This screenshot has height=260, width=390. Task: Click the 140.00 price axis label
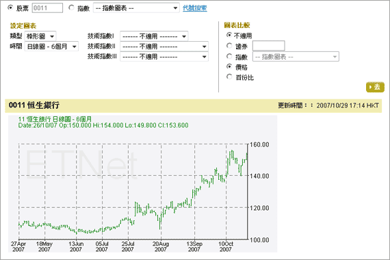coord(259,176)
